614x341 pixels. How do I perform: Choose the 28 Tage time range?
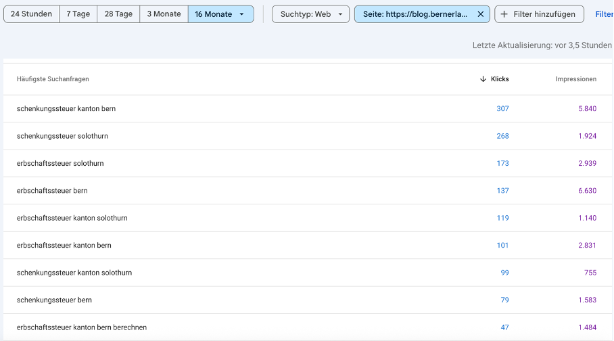coord(118,14)
